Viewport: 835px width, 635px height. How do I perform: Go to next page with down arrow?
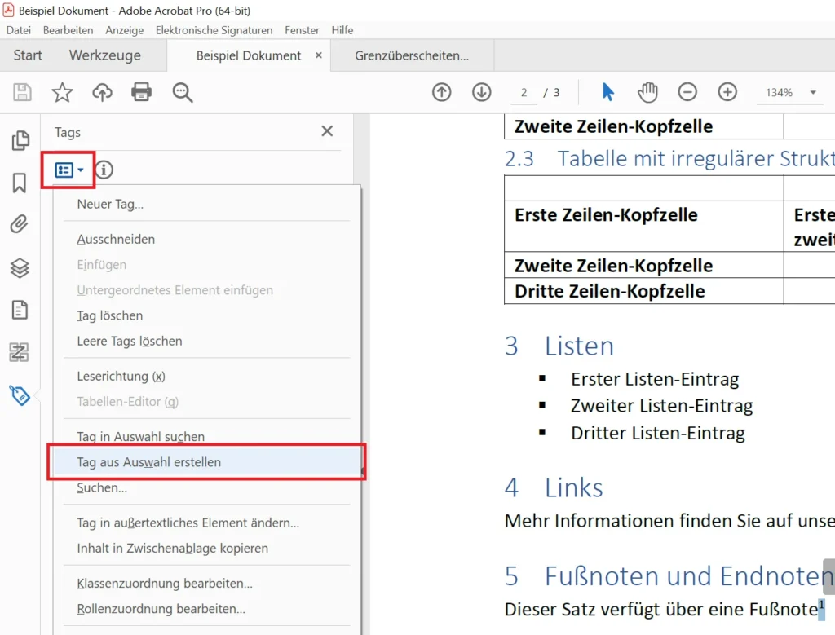(x=482, y=92)
